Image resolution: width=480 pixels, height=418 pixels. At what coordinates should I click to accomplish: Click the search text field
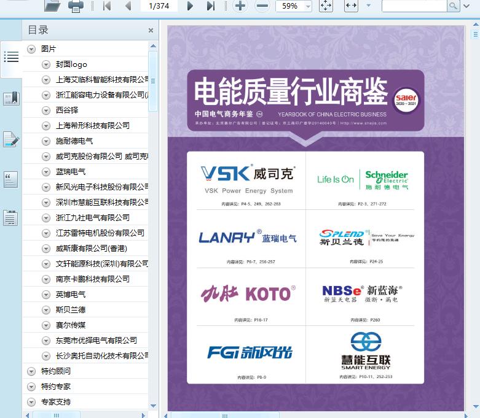point(414,6)
